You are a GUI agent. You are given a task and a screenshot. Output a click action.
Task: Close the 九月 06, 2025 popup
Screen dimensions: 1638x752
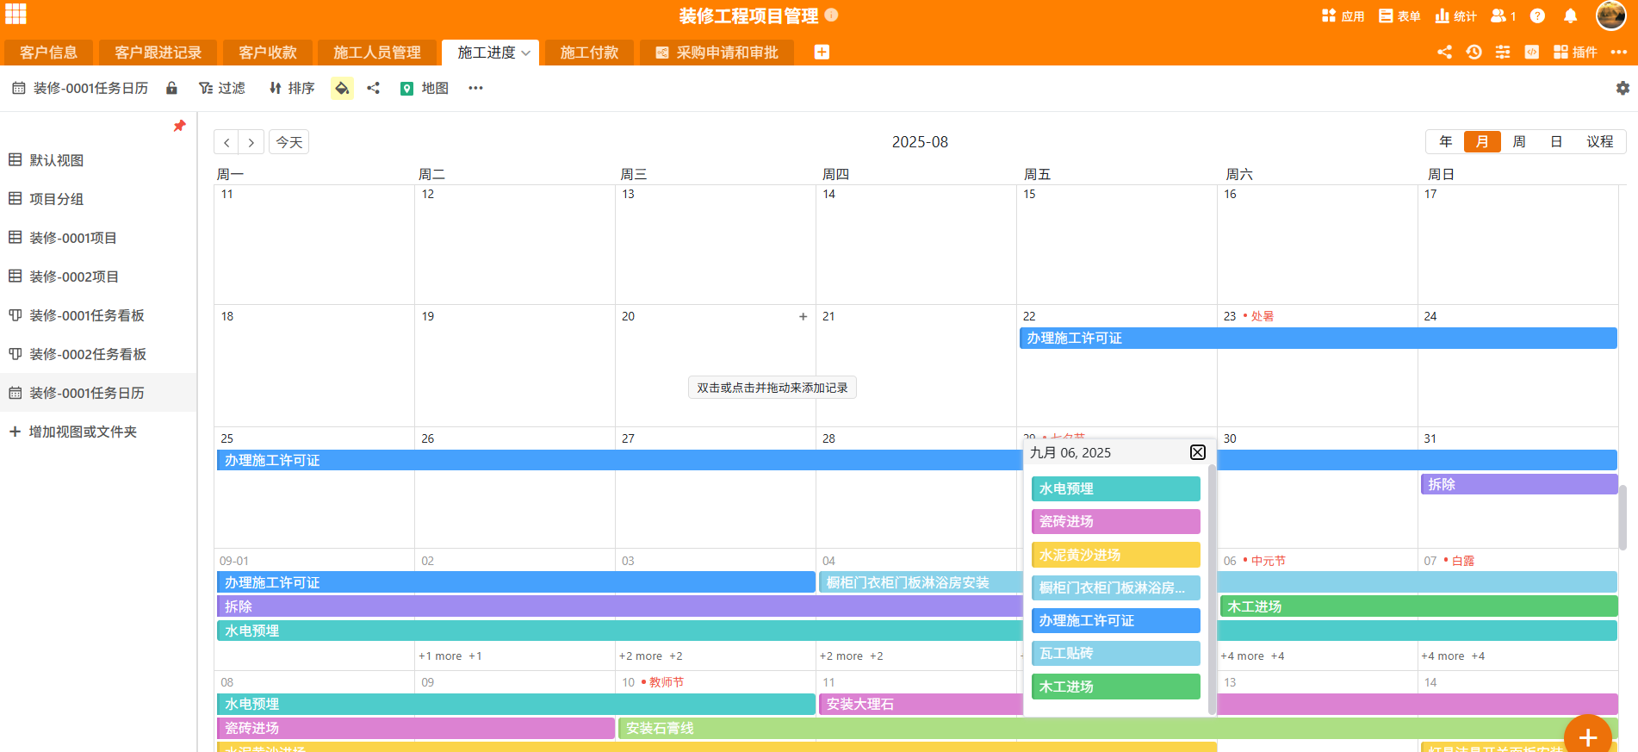click(1197, 452)
